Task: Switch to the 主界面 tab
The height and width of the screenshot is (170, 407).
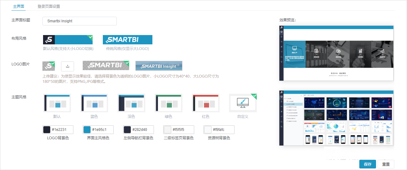Action: coord(19,6)
